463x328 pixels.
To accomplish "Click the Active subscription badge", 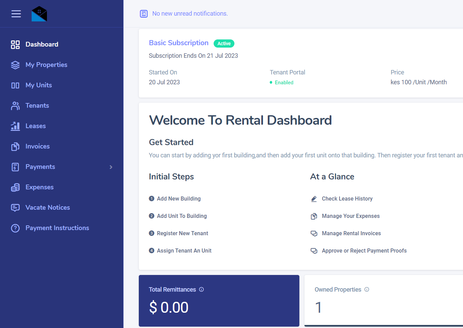I will click(x=224, y=44).
